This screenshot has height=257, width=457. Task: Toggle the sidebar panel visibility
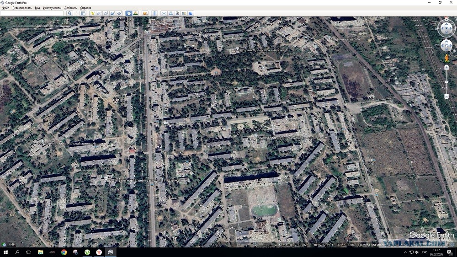click(83, 14)
